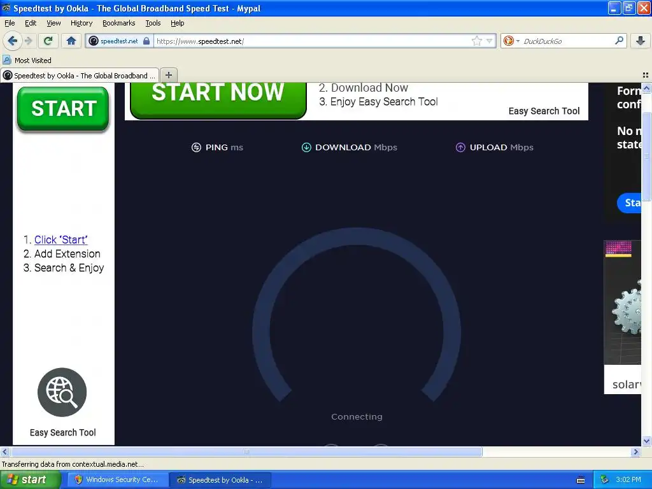Open the File menu
The height and width of the screenshot is (489, 652).
click(10, 23)
